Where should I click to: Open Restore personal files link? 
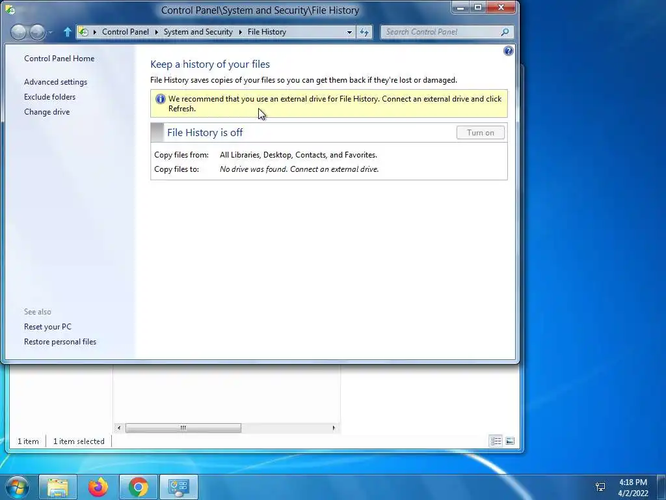[x=60, y=341]
